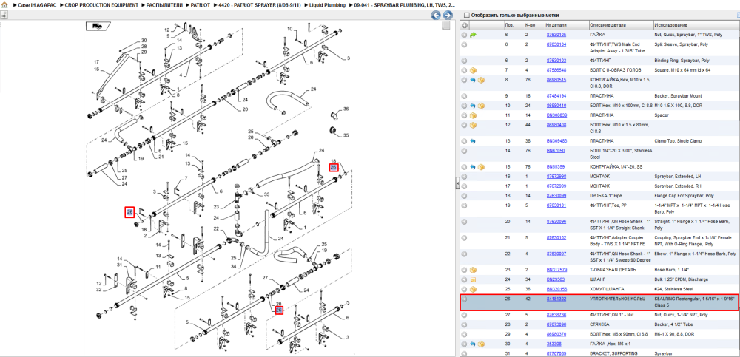Open Liquid Plumbing breadcrumb level
Image resolution: width=740 pixels, height=357 pixels.
pos(328,4)
